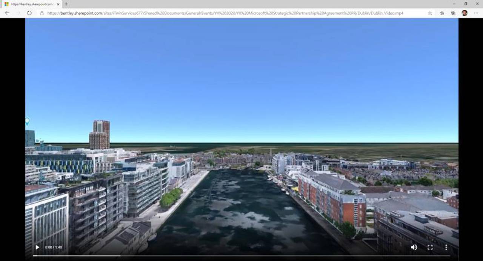This screenshot has height=261, width=483.
Task: Click the blue location pin in the video
Action: [x=27, y=121]
